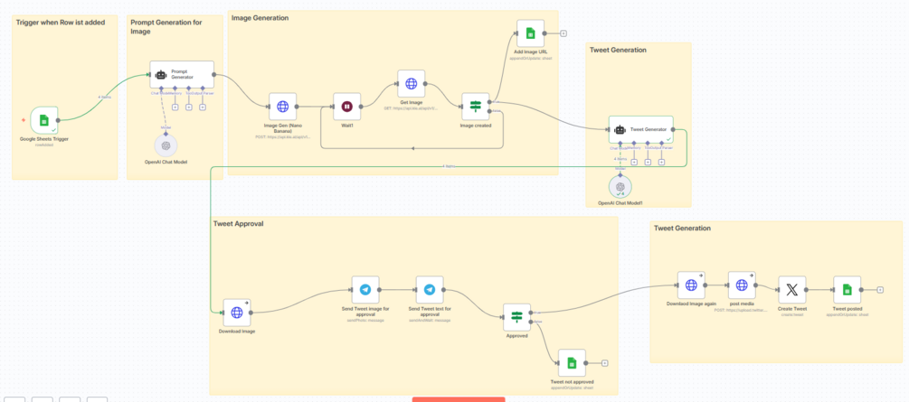Viewport: 909px width, 402px height.
Task: Open the Get Image HTTP request node
Action: [x=411, y=84]
